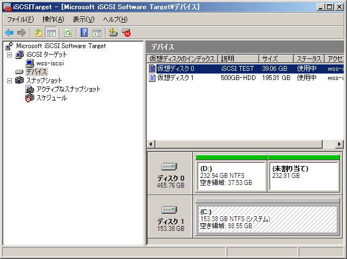This screenshot has width=347, height=259.
Task: Click the delete virtual disk red-X icon
Action: 126,32
